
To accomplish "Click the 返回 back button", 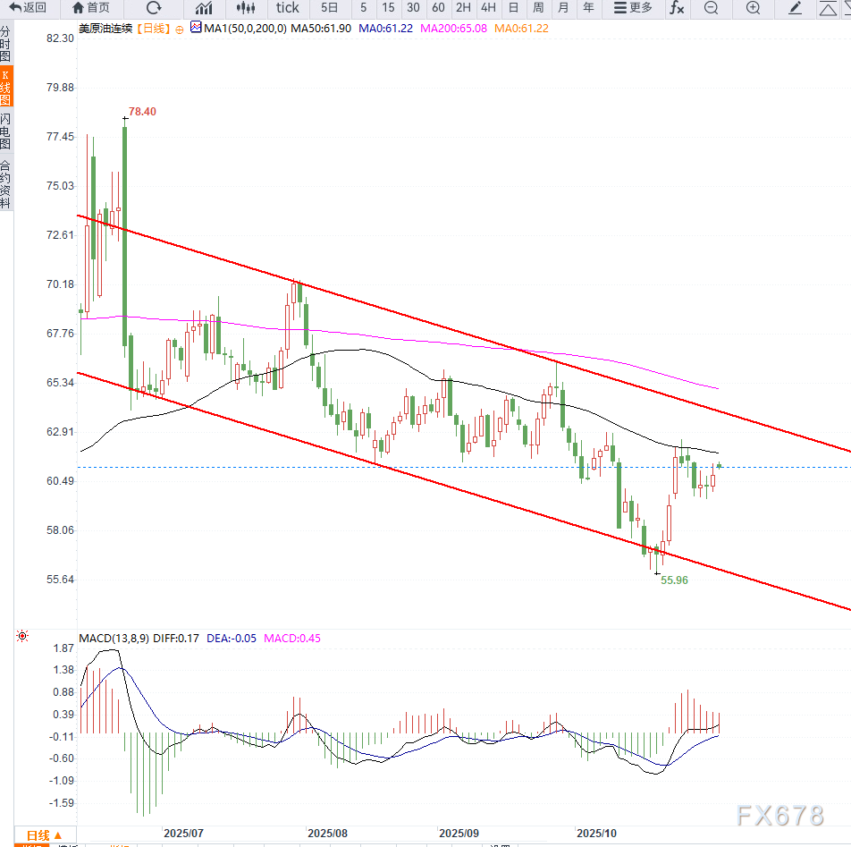I will click(28, 8).
